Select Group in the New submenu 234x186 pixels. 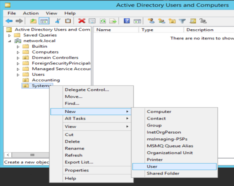point(174,125)
